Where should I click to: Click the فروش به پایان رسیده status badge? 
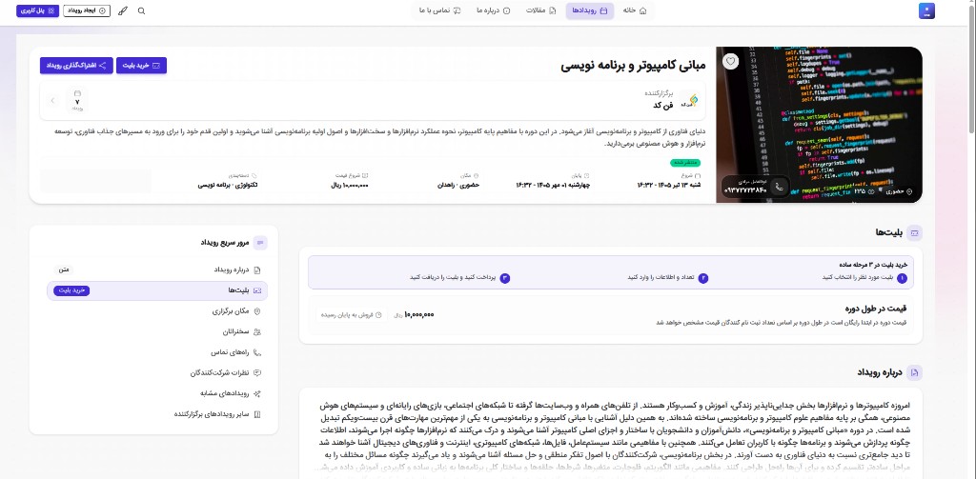[x=352, y=315]
